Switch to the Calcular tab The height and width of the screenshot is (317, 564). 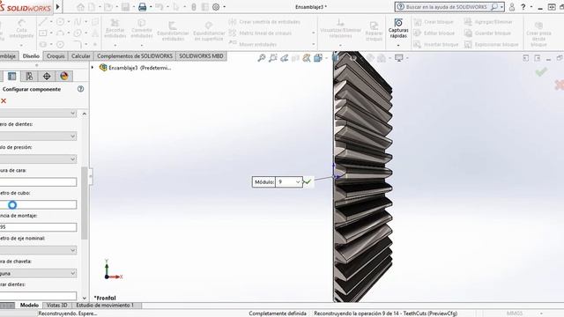click(80, 56)
